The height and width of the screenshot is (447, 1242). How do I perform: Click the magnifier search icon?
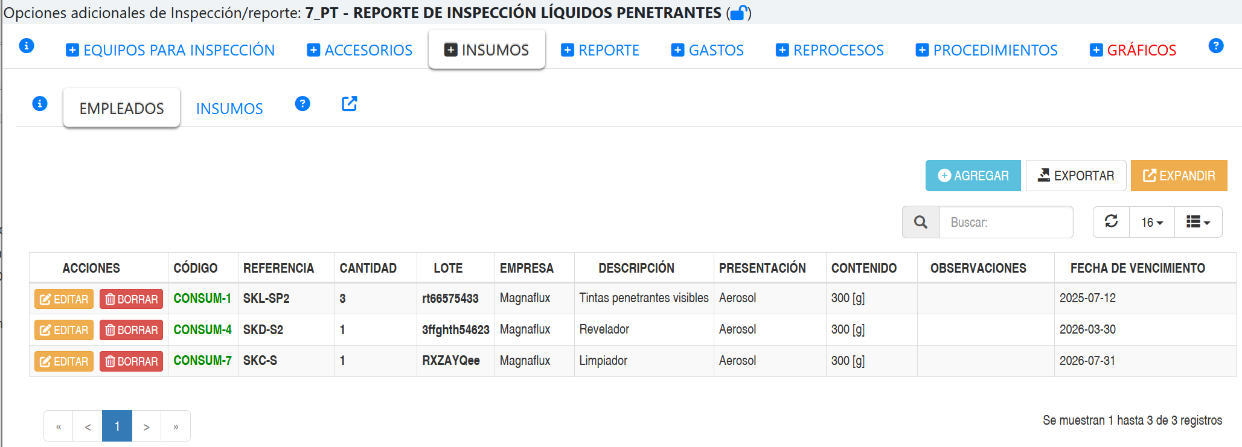pyautogui.click(x=920, y=223)
